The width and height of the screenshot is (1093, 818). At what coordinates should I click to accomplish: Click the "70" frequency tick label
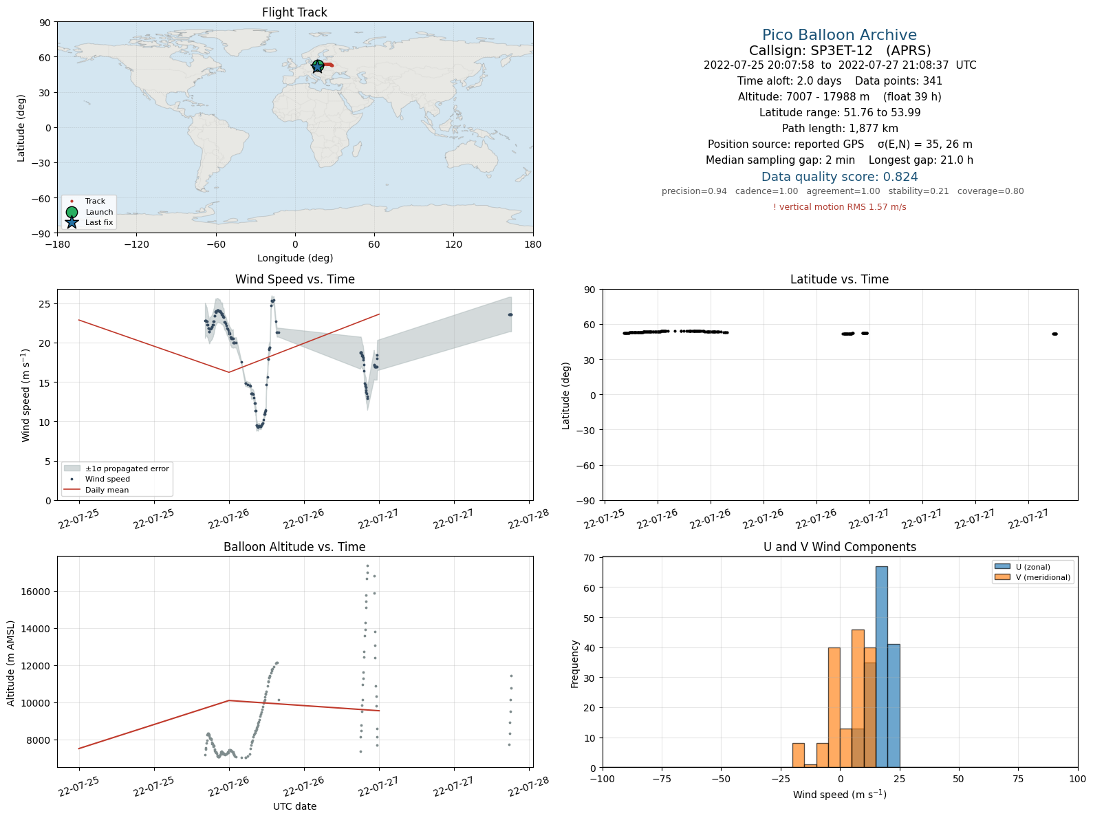590,558
